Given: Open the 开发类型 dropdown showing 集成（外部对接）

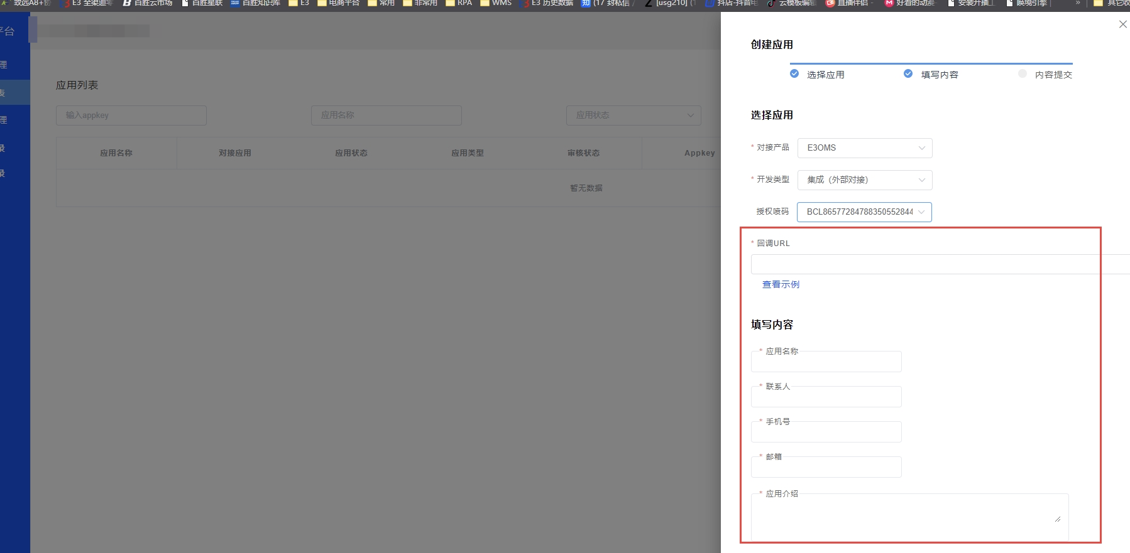Looking at the screenshot, I should (865, 180).
